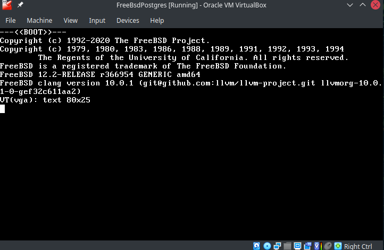Close the VirtualBox VM window
The height and width of the screenshot is (250, 384).
coord(375,5)
